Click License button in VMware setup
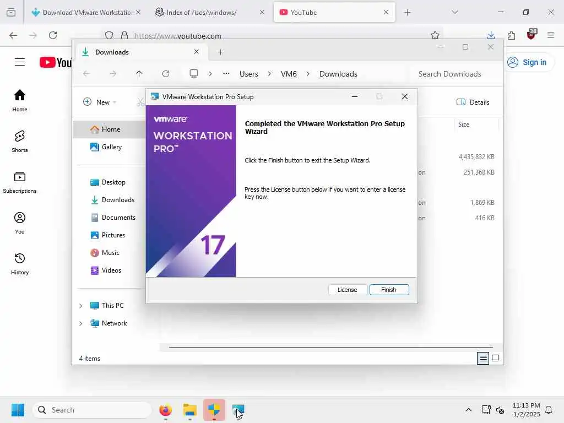Viewport: 564px width, 423px height. (347, 290)
